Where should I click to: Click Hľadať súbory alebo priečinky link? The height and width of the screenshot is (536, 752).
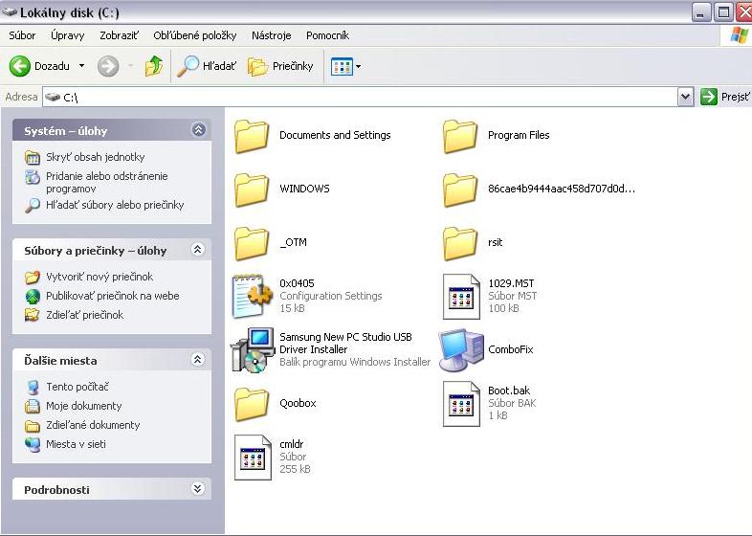coord(115,205)
